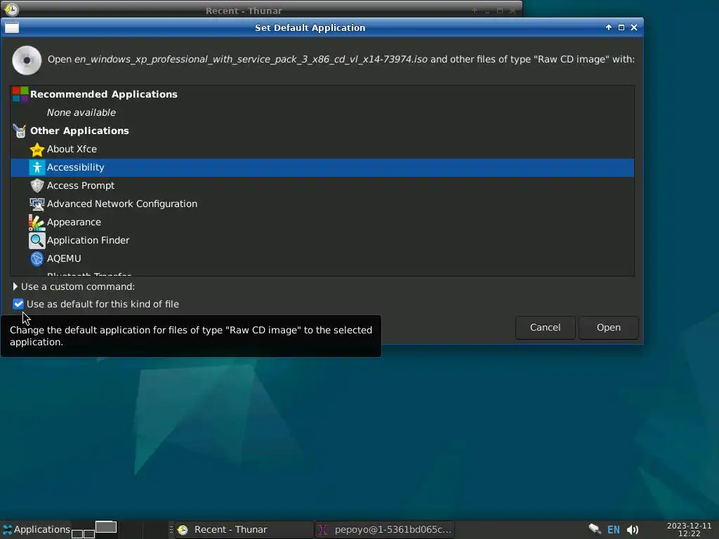Click the Recommended Applications heading
The height and width of the screenshot is (539, 719).
104,95
